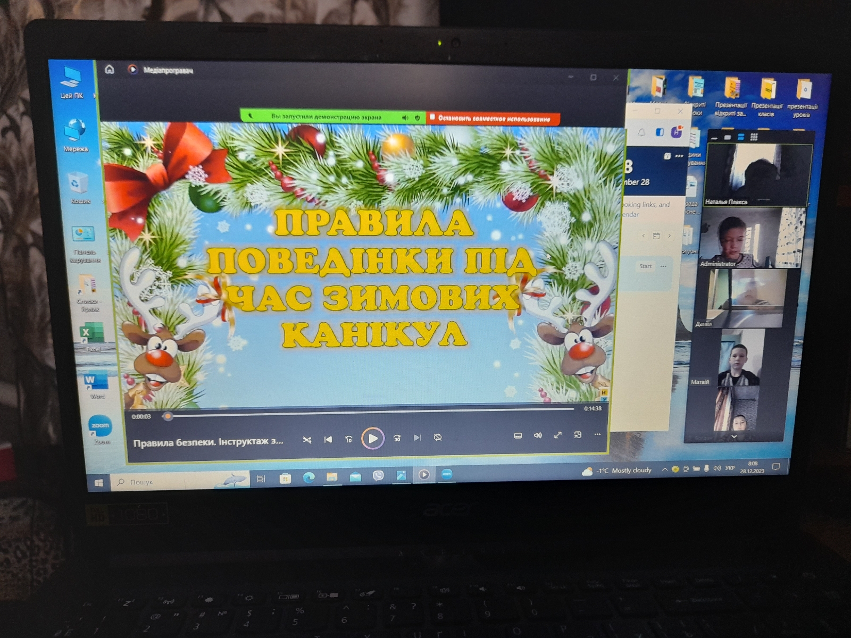Screen dimensions: 851x638
Task: Skip back 10 seconds in the video
Action: pos(349,439)
